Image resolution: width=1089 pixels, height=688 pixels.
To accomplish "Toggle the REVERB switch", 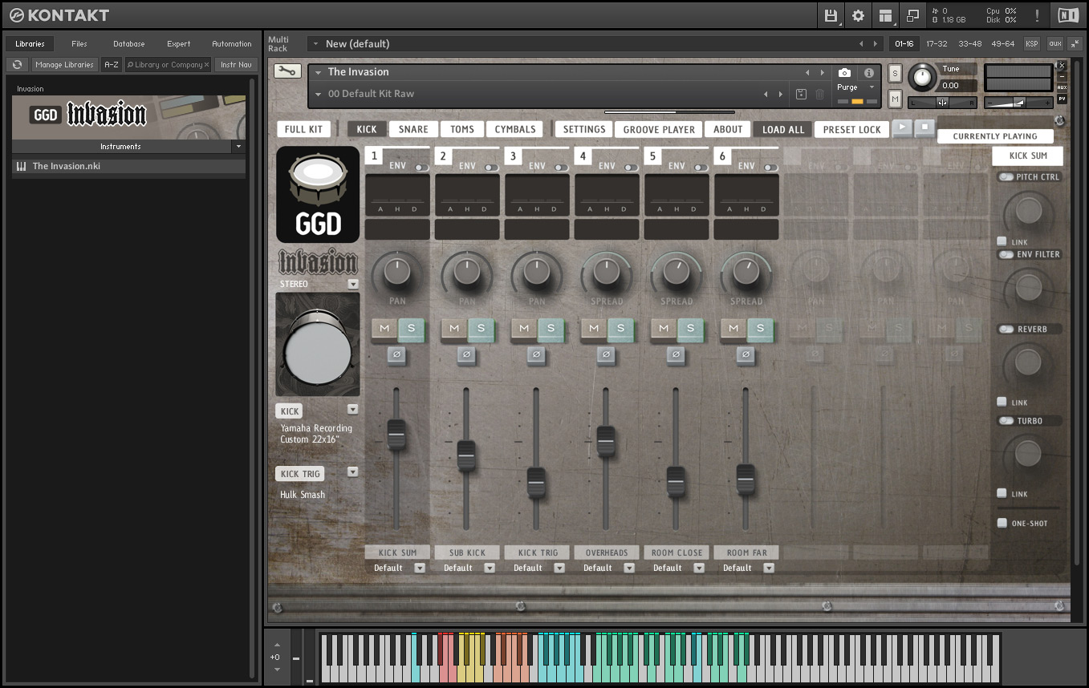I will tap(1006, 329).
